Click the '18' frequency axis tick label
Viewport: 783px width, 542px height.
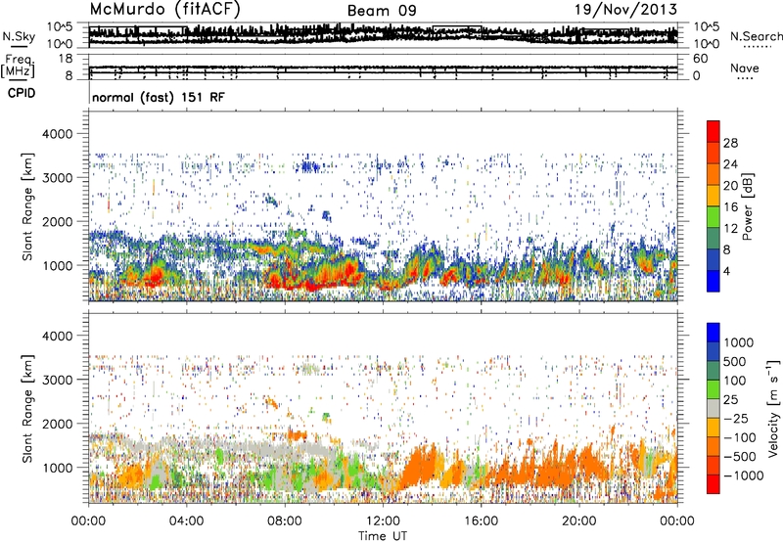66,59
